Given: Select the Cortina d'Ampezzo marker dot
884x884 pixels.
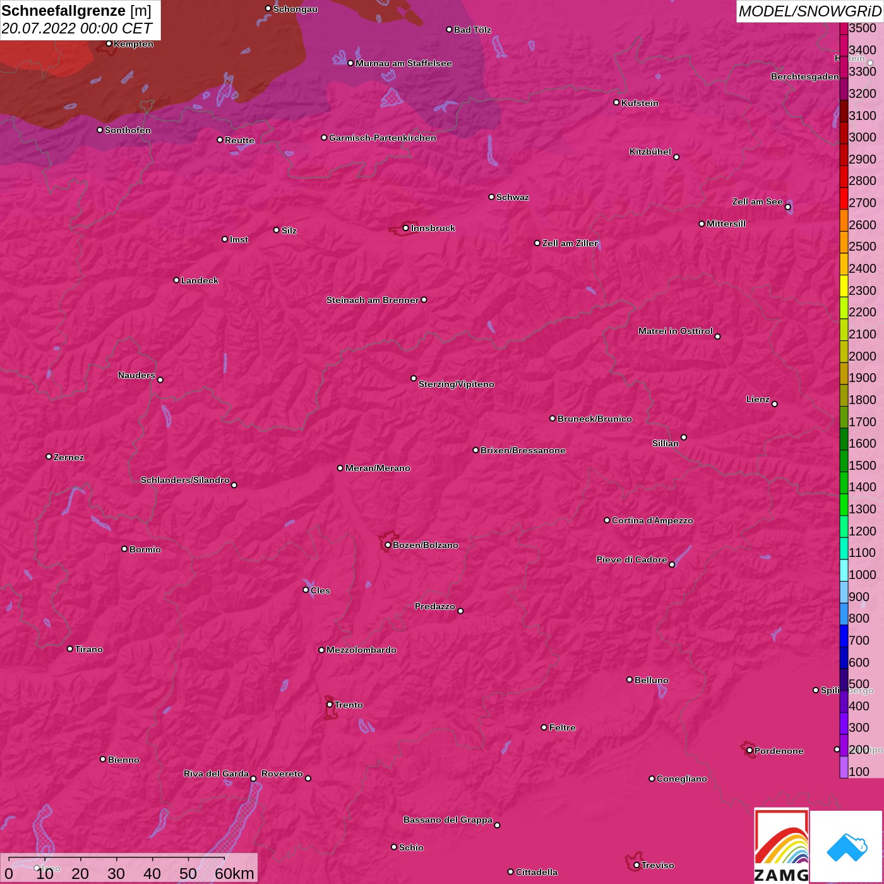Looking at the screenshot, I should coord(607,520).
